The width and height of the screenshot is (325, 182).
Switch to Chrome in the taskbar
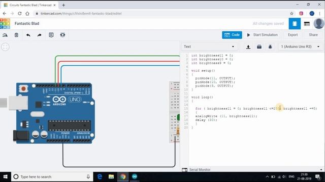tap(123, 177)
